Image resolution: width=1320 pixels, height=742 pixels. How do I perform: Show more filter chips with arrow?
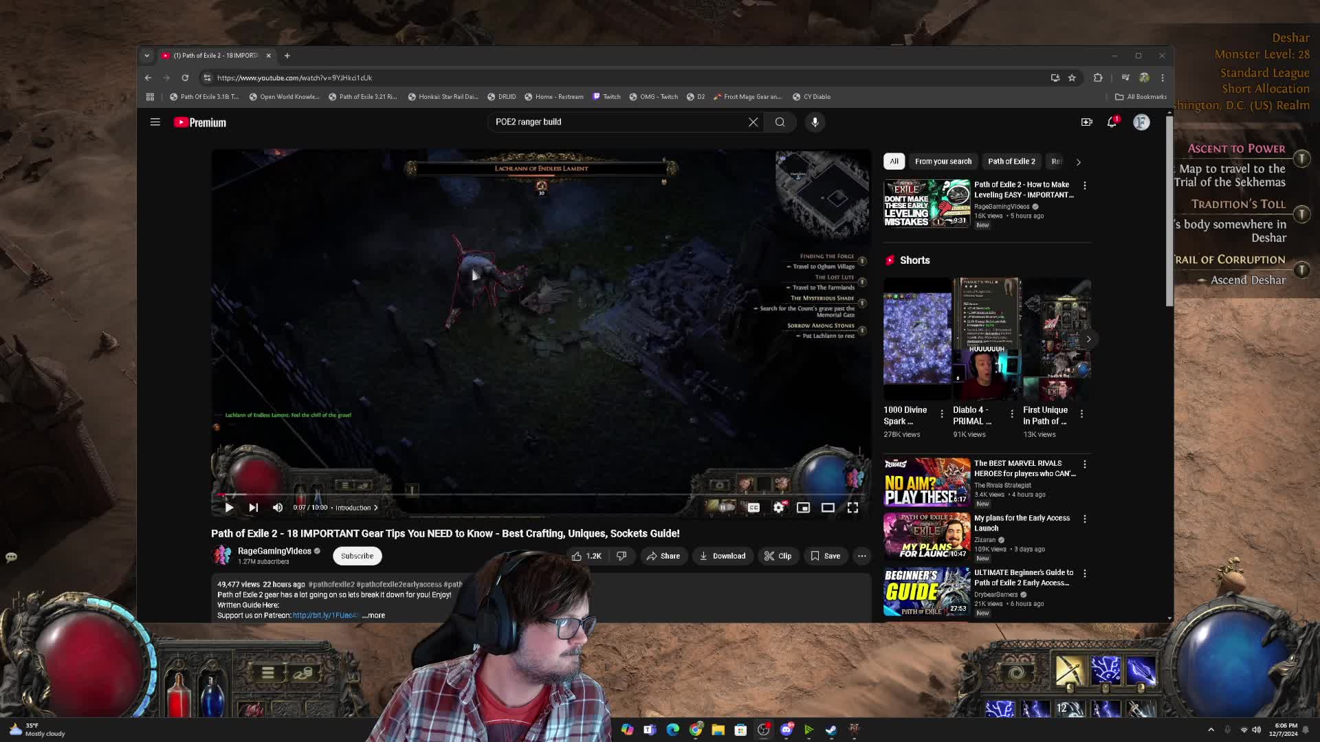1078,162
